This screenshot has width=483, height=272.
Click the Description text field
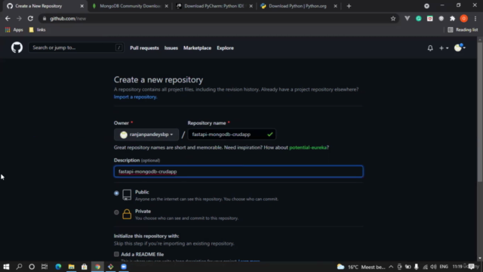[x=238, y=172]
